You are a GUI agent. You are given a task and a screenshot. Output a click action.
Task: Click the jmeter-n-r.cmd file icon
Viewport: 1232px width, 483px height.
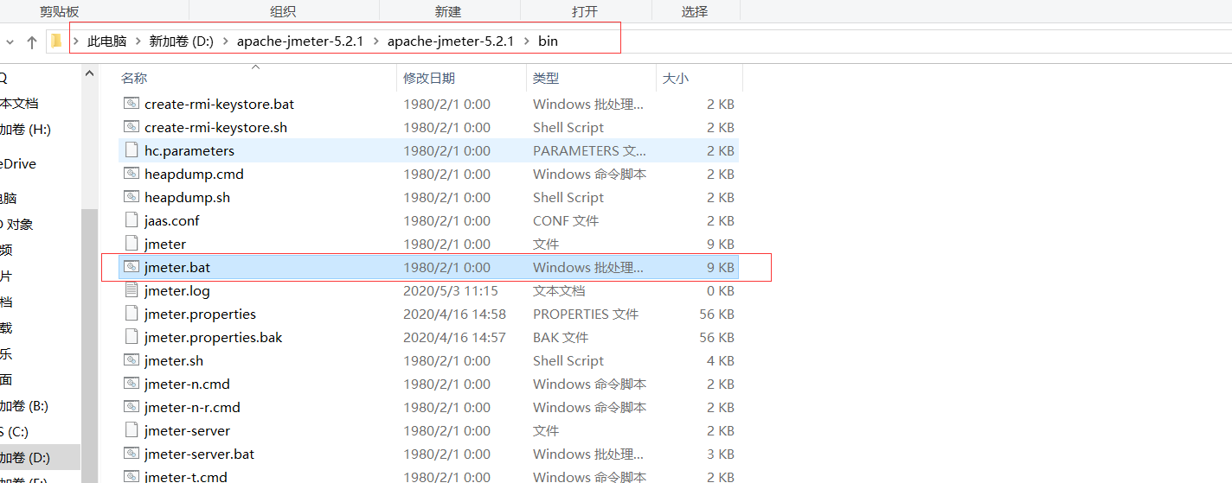tap(132, 407)
